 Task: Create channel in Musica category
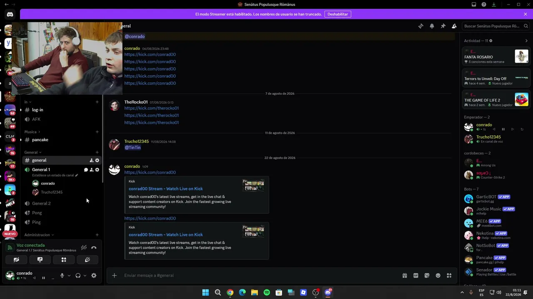pos(97,132)
